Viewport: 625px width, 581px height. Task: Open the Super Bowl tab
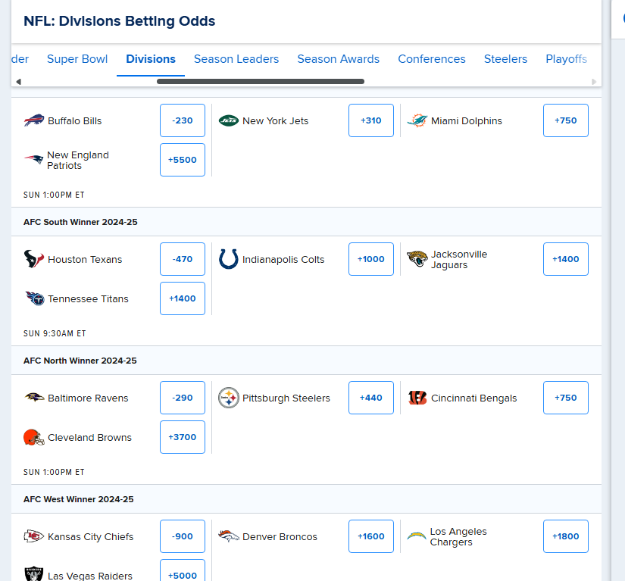(x=77, y=59)
